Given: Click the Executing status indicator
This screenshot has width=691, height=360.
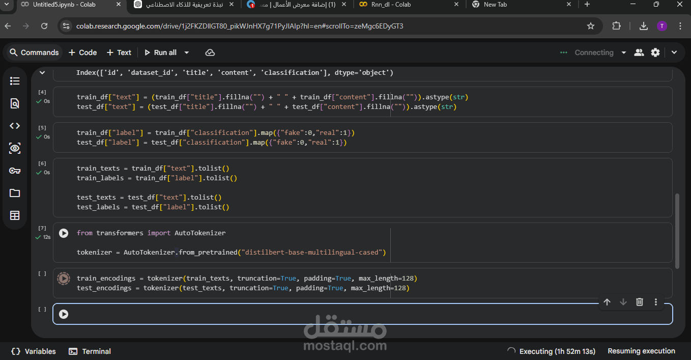Looking at the screenshot, I should [x=552, y=351].
